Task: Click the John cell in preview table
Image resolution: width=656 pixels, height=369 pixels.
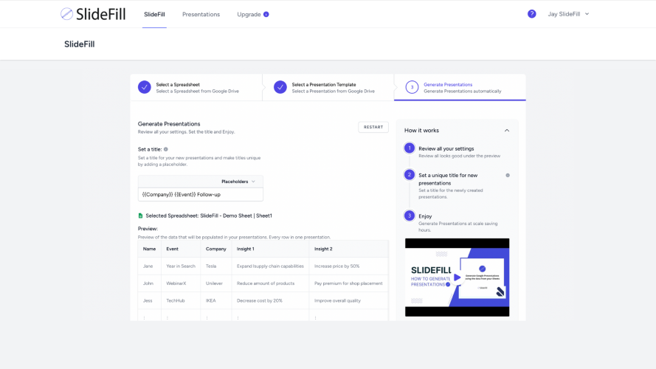Action: coord(148,283)
